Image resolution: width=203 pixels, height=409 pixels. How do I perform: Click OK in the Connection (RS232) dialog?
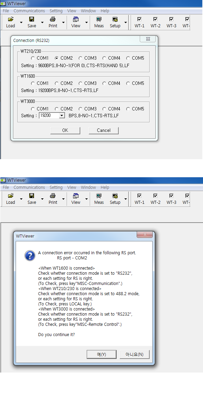point(65,130)
